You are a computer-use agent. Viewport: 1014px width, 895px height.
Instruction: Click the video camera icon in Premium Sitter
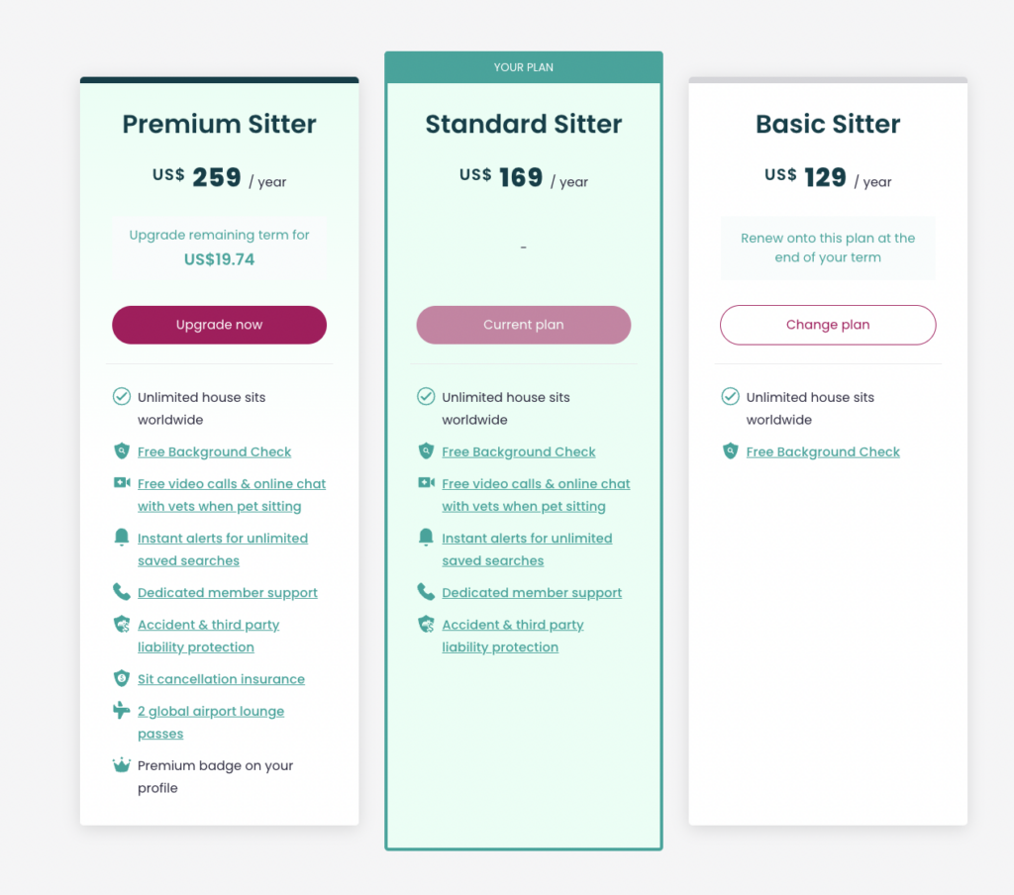click(122, 482)
